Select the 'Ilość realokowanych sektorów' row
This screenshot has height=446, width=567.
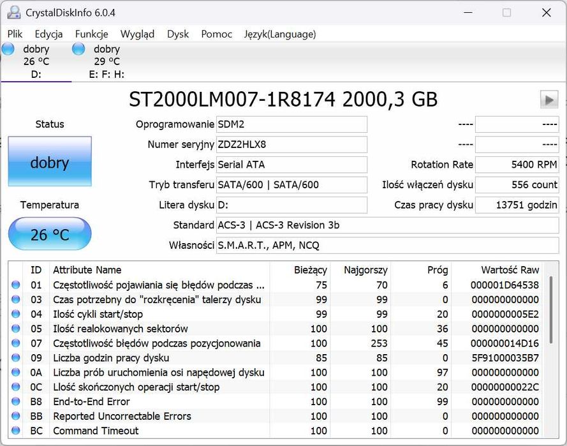coord(275,329)
